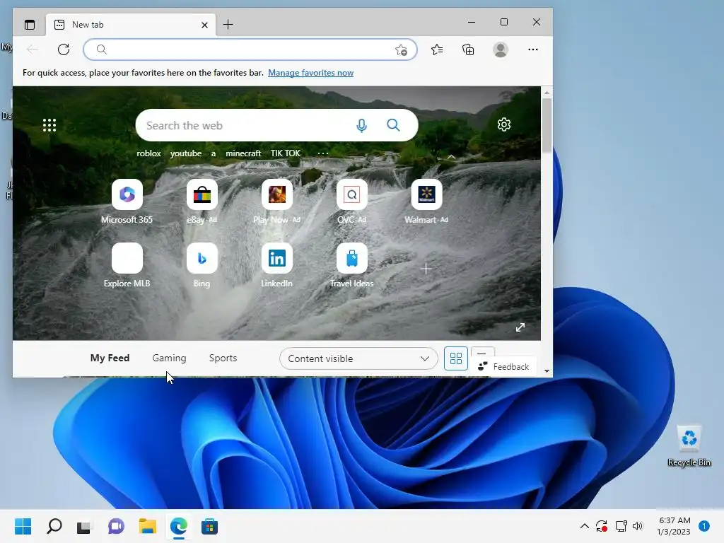Screen dimensions: 724x543
Task: Start voice search with microphone
Action: tap(361, 125)
